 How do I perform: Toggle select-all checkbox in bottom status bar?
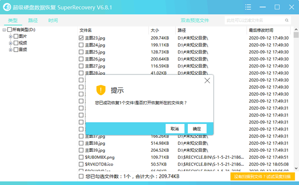point(81,177)
